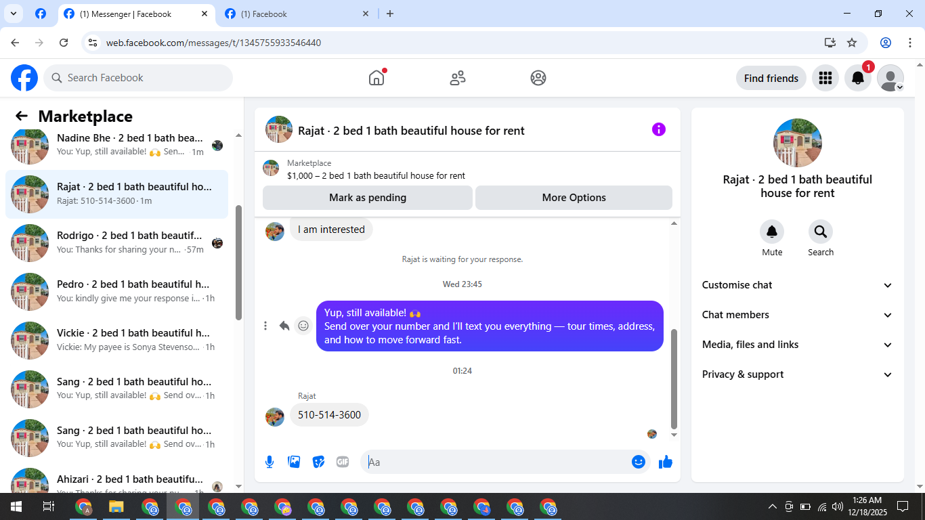The image size is (925, 520).
Task: Click the address bar URL
Action: point(213,43)
